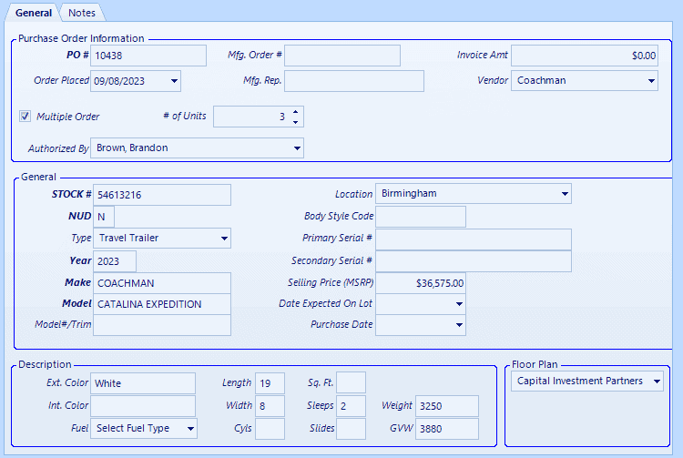The height and width of the screenshot is (458, 683).
Task: Click the Secondary Serial # field
Action: [474, 261]
